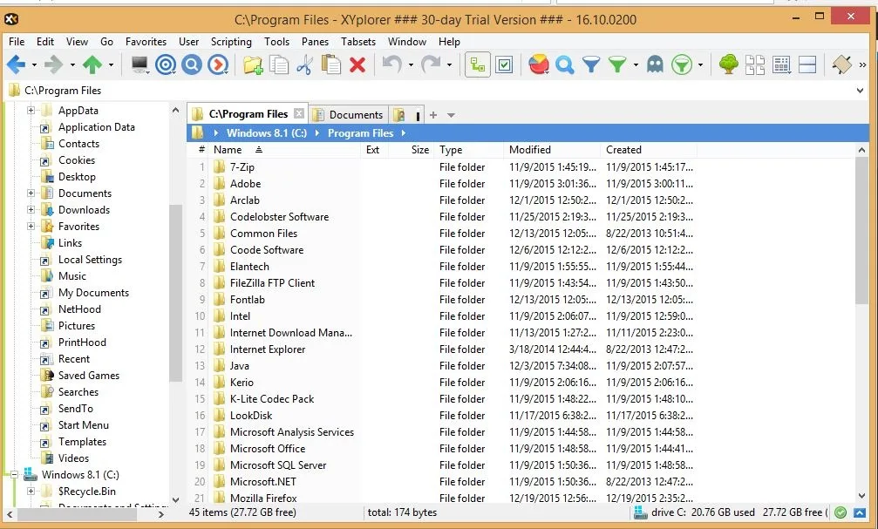Open the Scripting menu
Screen dimensions: 878x529
click(x=231, y=42)
